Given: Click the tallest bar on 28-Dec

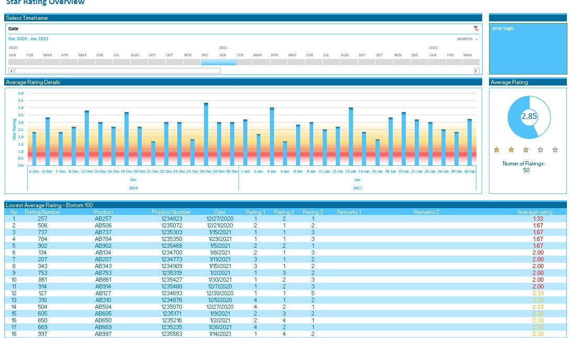Looking at the screenshot, I should click(206, 133).
